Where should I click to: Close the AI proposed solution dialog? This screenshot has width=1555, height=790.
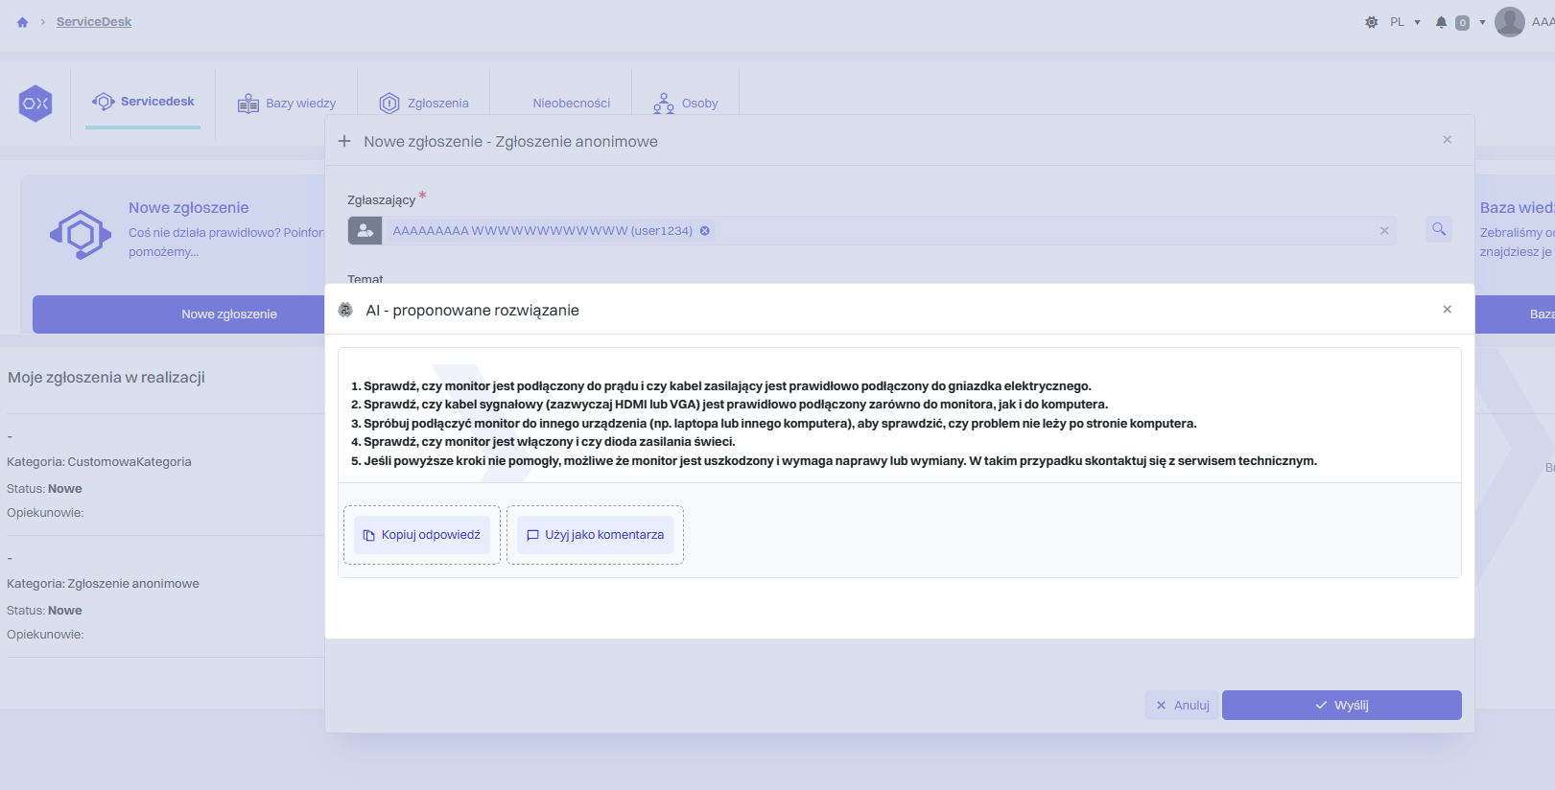pyautogui.click(x=1447, y=310)
